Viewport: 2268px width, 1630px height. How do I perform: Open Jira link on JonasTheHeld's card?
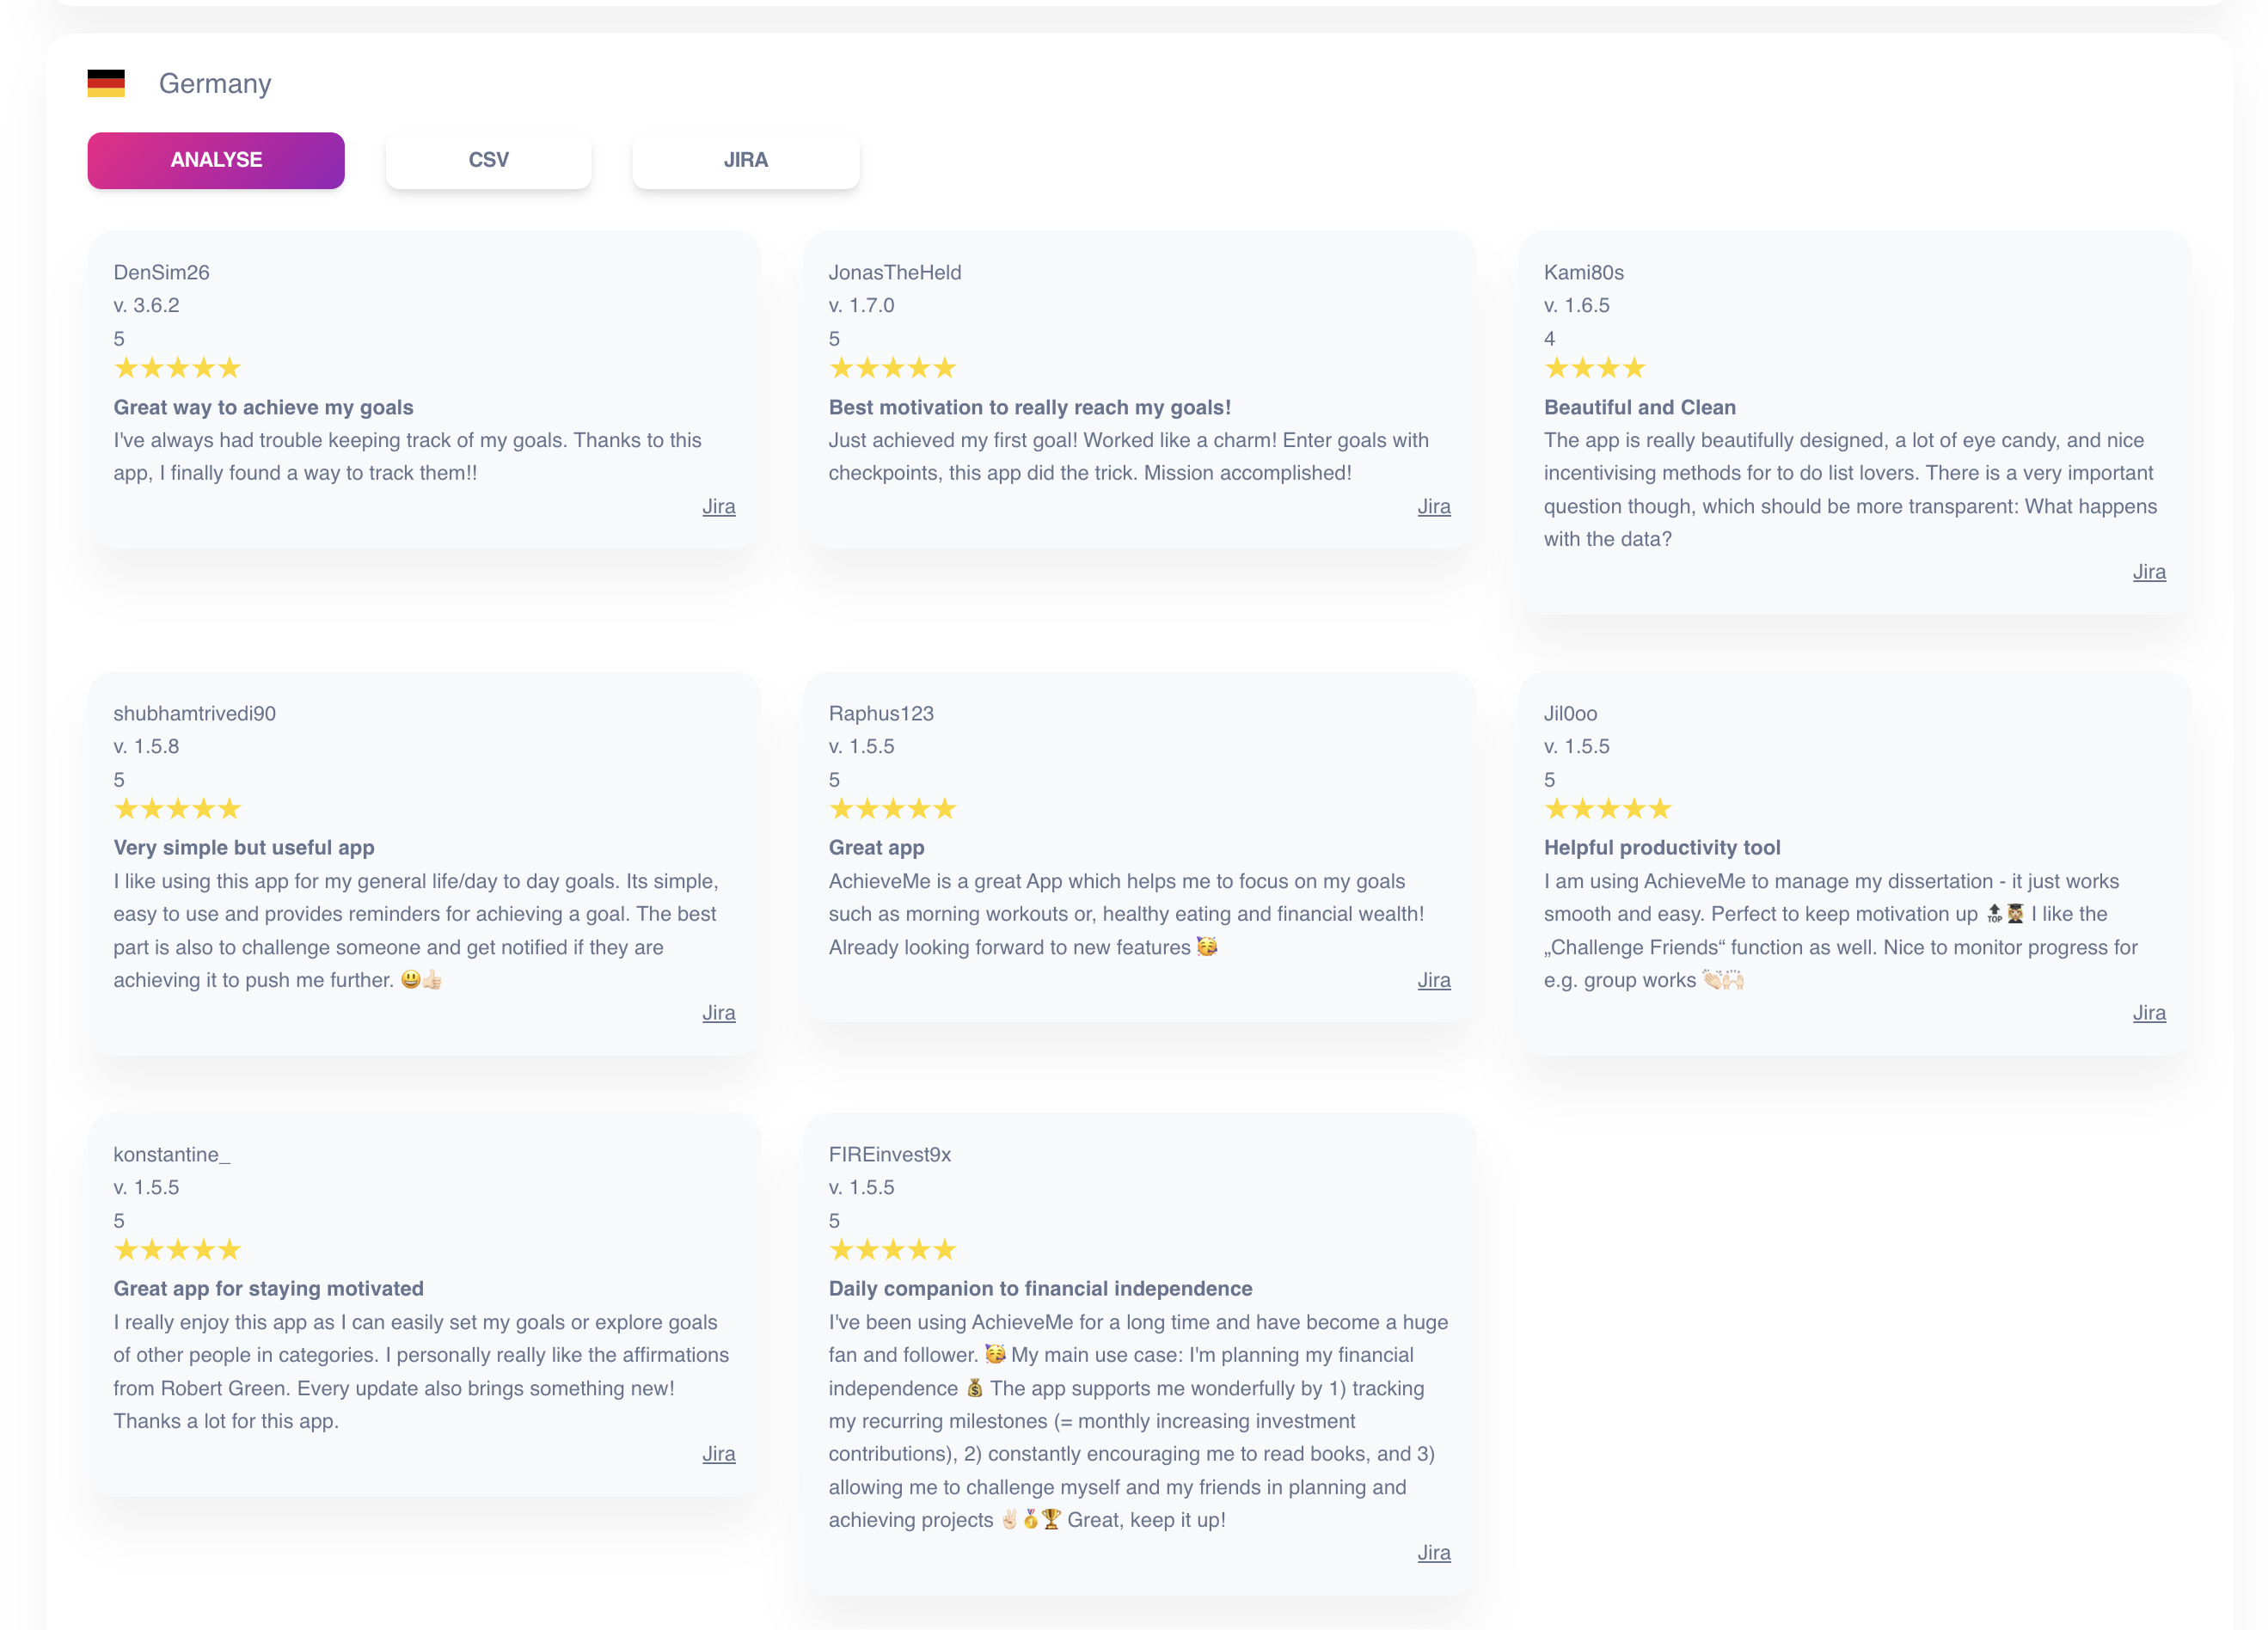coord(1435,506)
